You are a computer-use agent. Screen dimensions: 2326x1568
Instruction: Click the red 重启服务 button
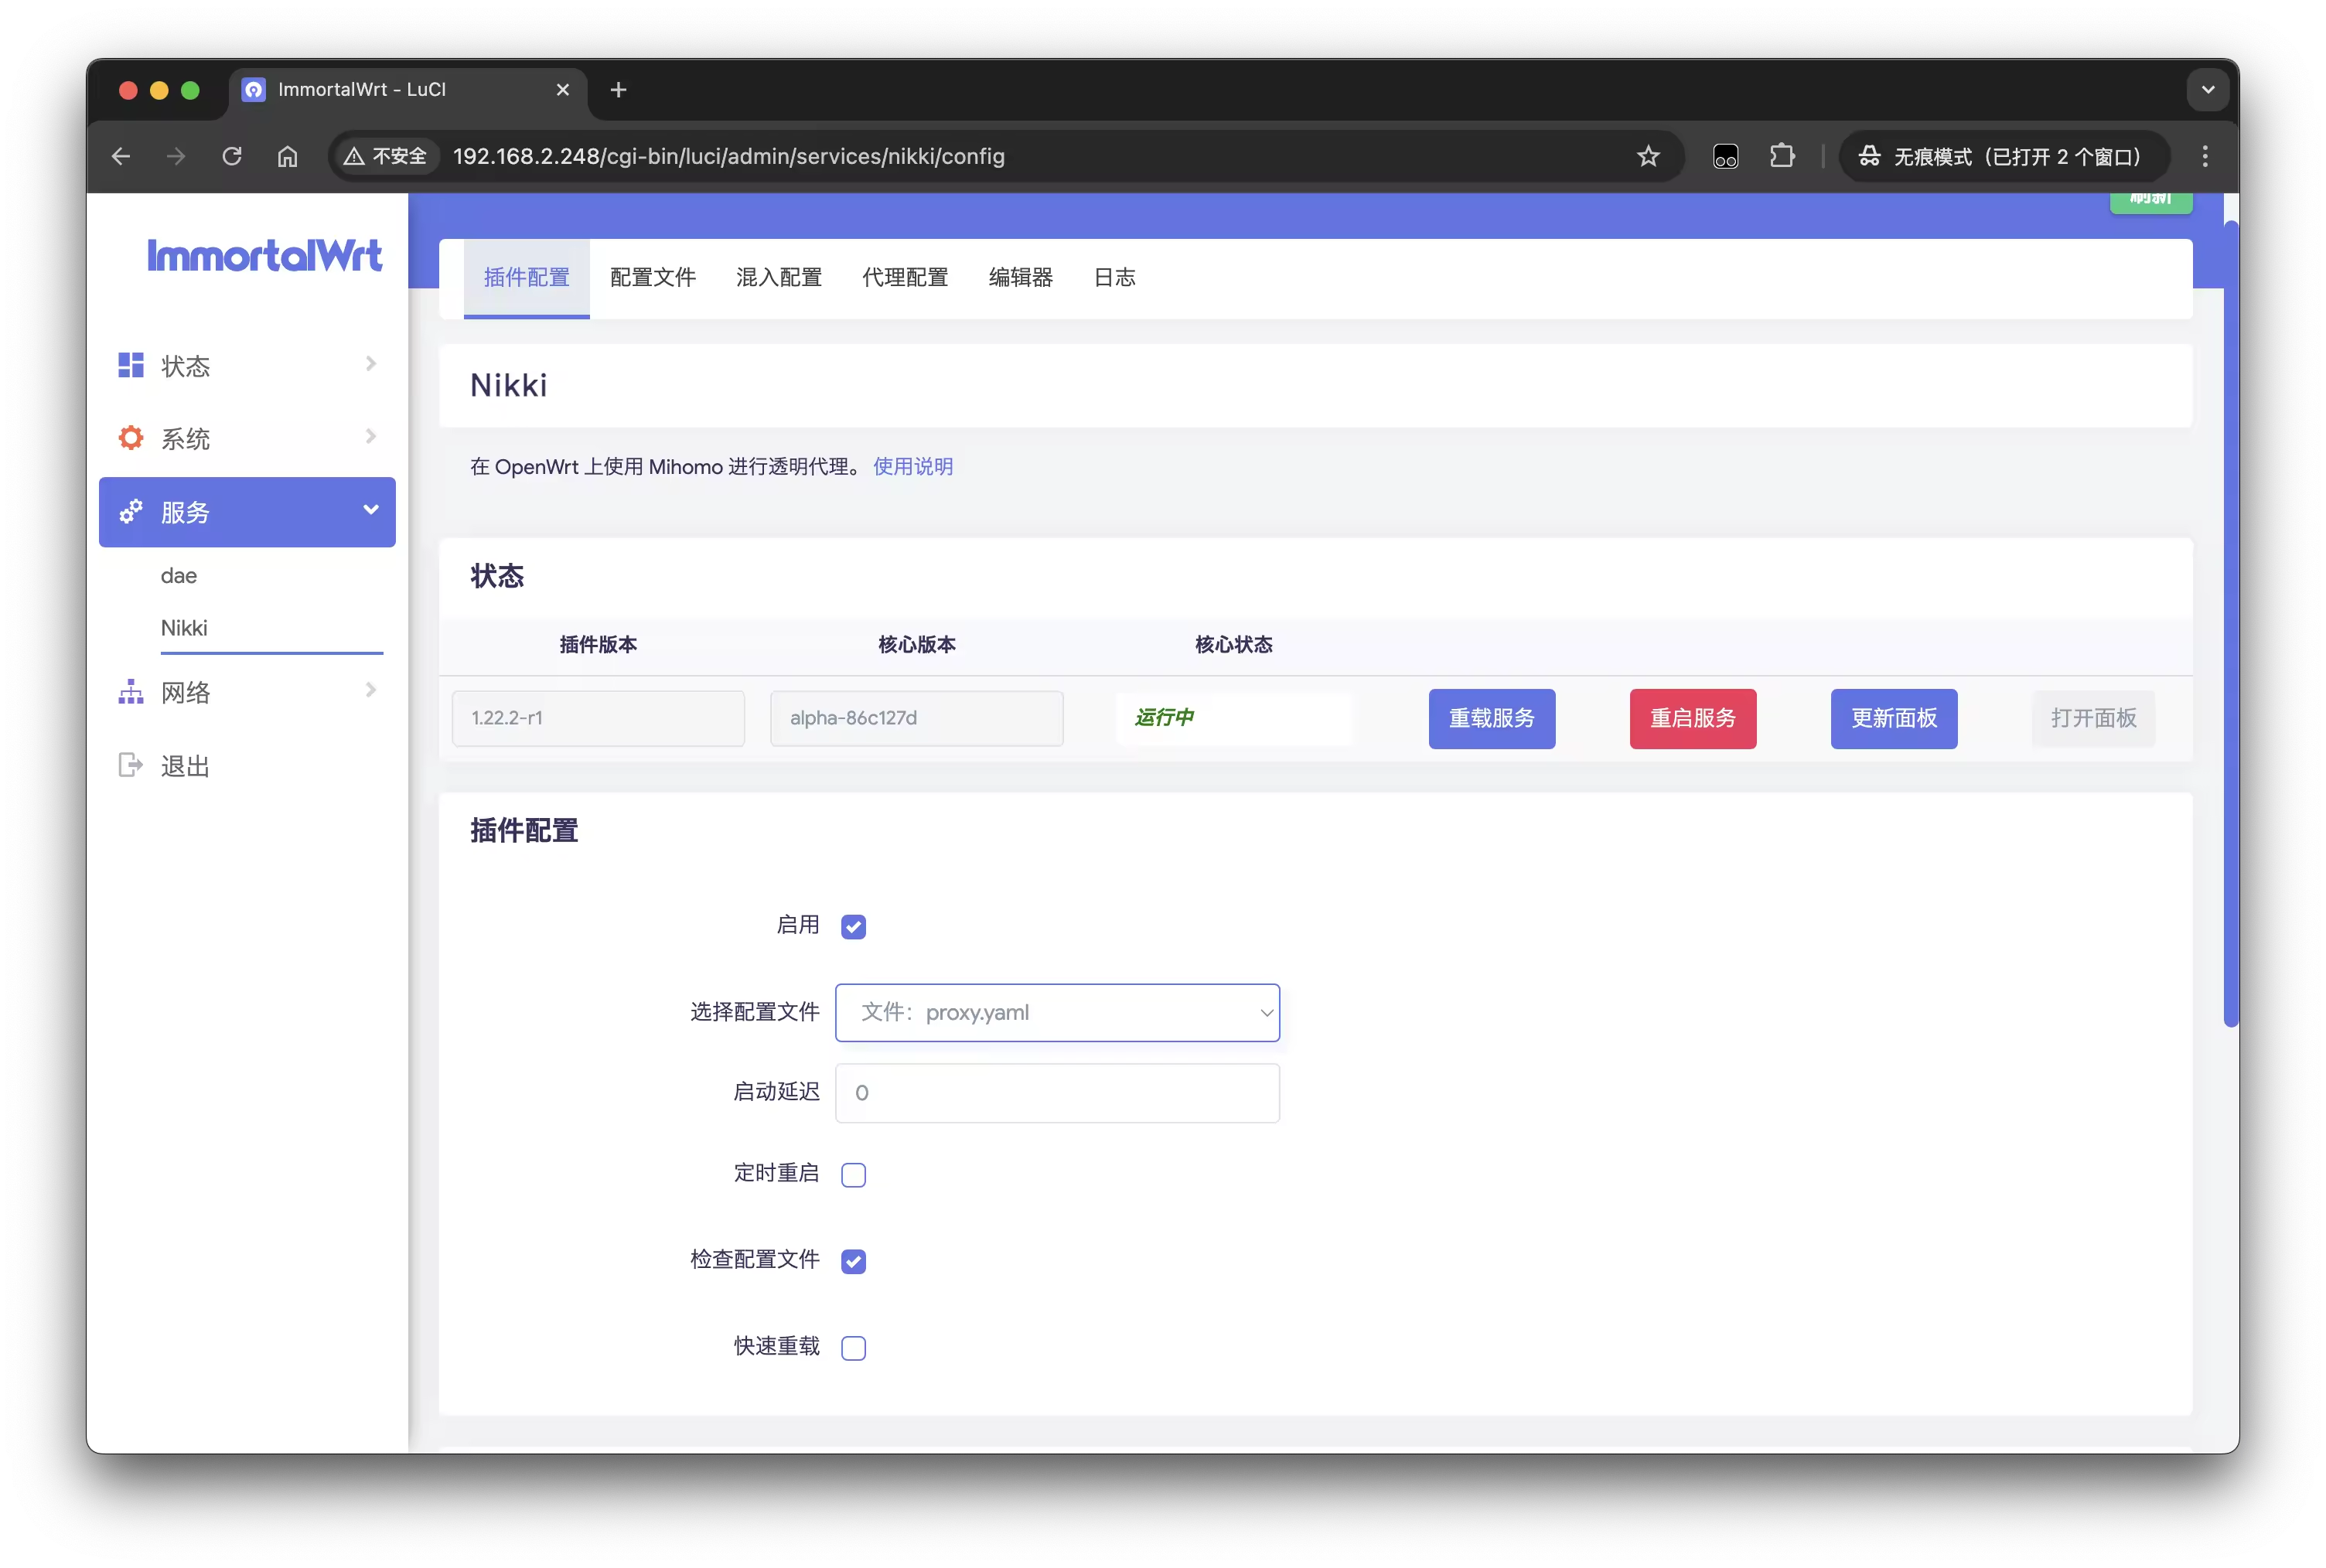click(x=1692, y=718)
